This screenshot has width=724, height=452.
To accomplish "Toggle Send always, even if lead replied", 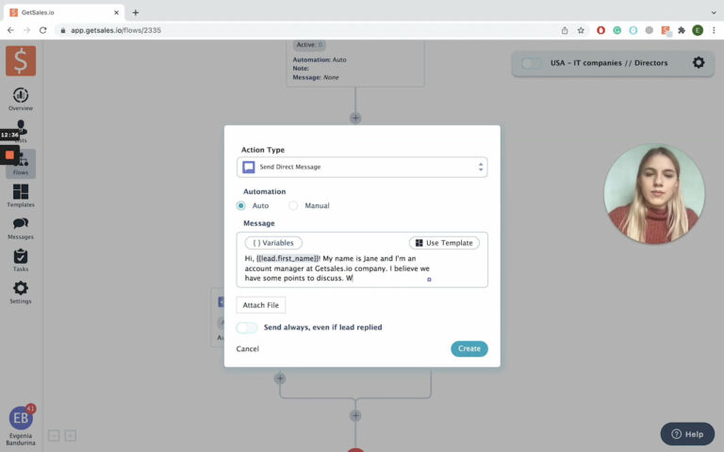I will 247,328.
